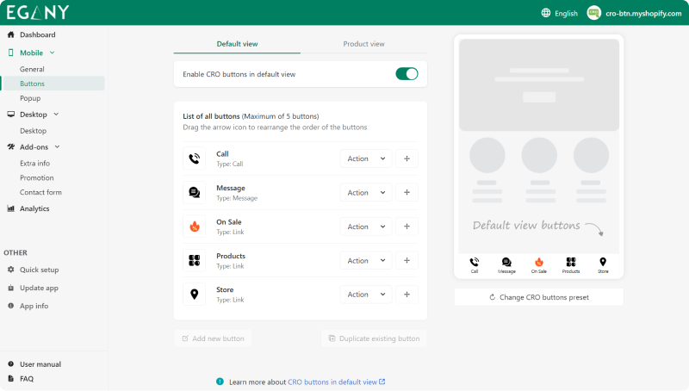Click Change CRO buttons preset button
The width and height of the screenshot is (689, 391).
pos(538,297)
